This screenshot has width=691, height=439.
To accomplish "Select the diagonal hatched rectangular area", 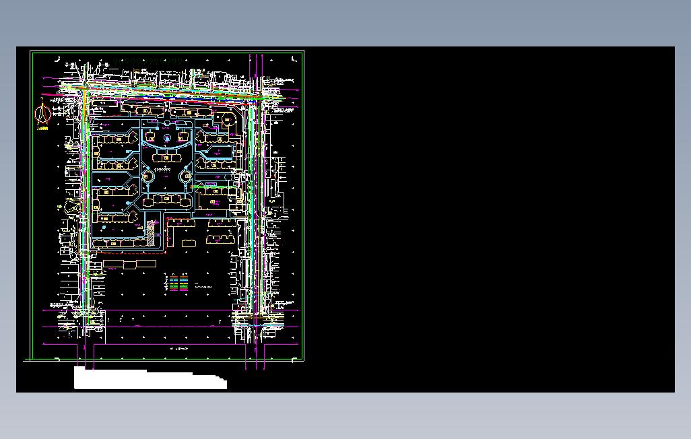I will [x=151, y=233].
